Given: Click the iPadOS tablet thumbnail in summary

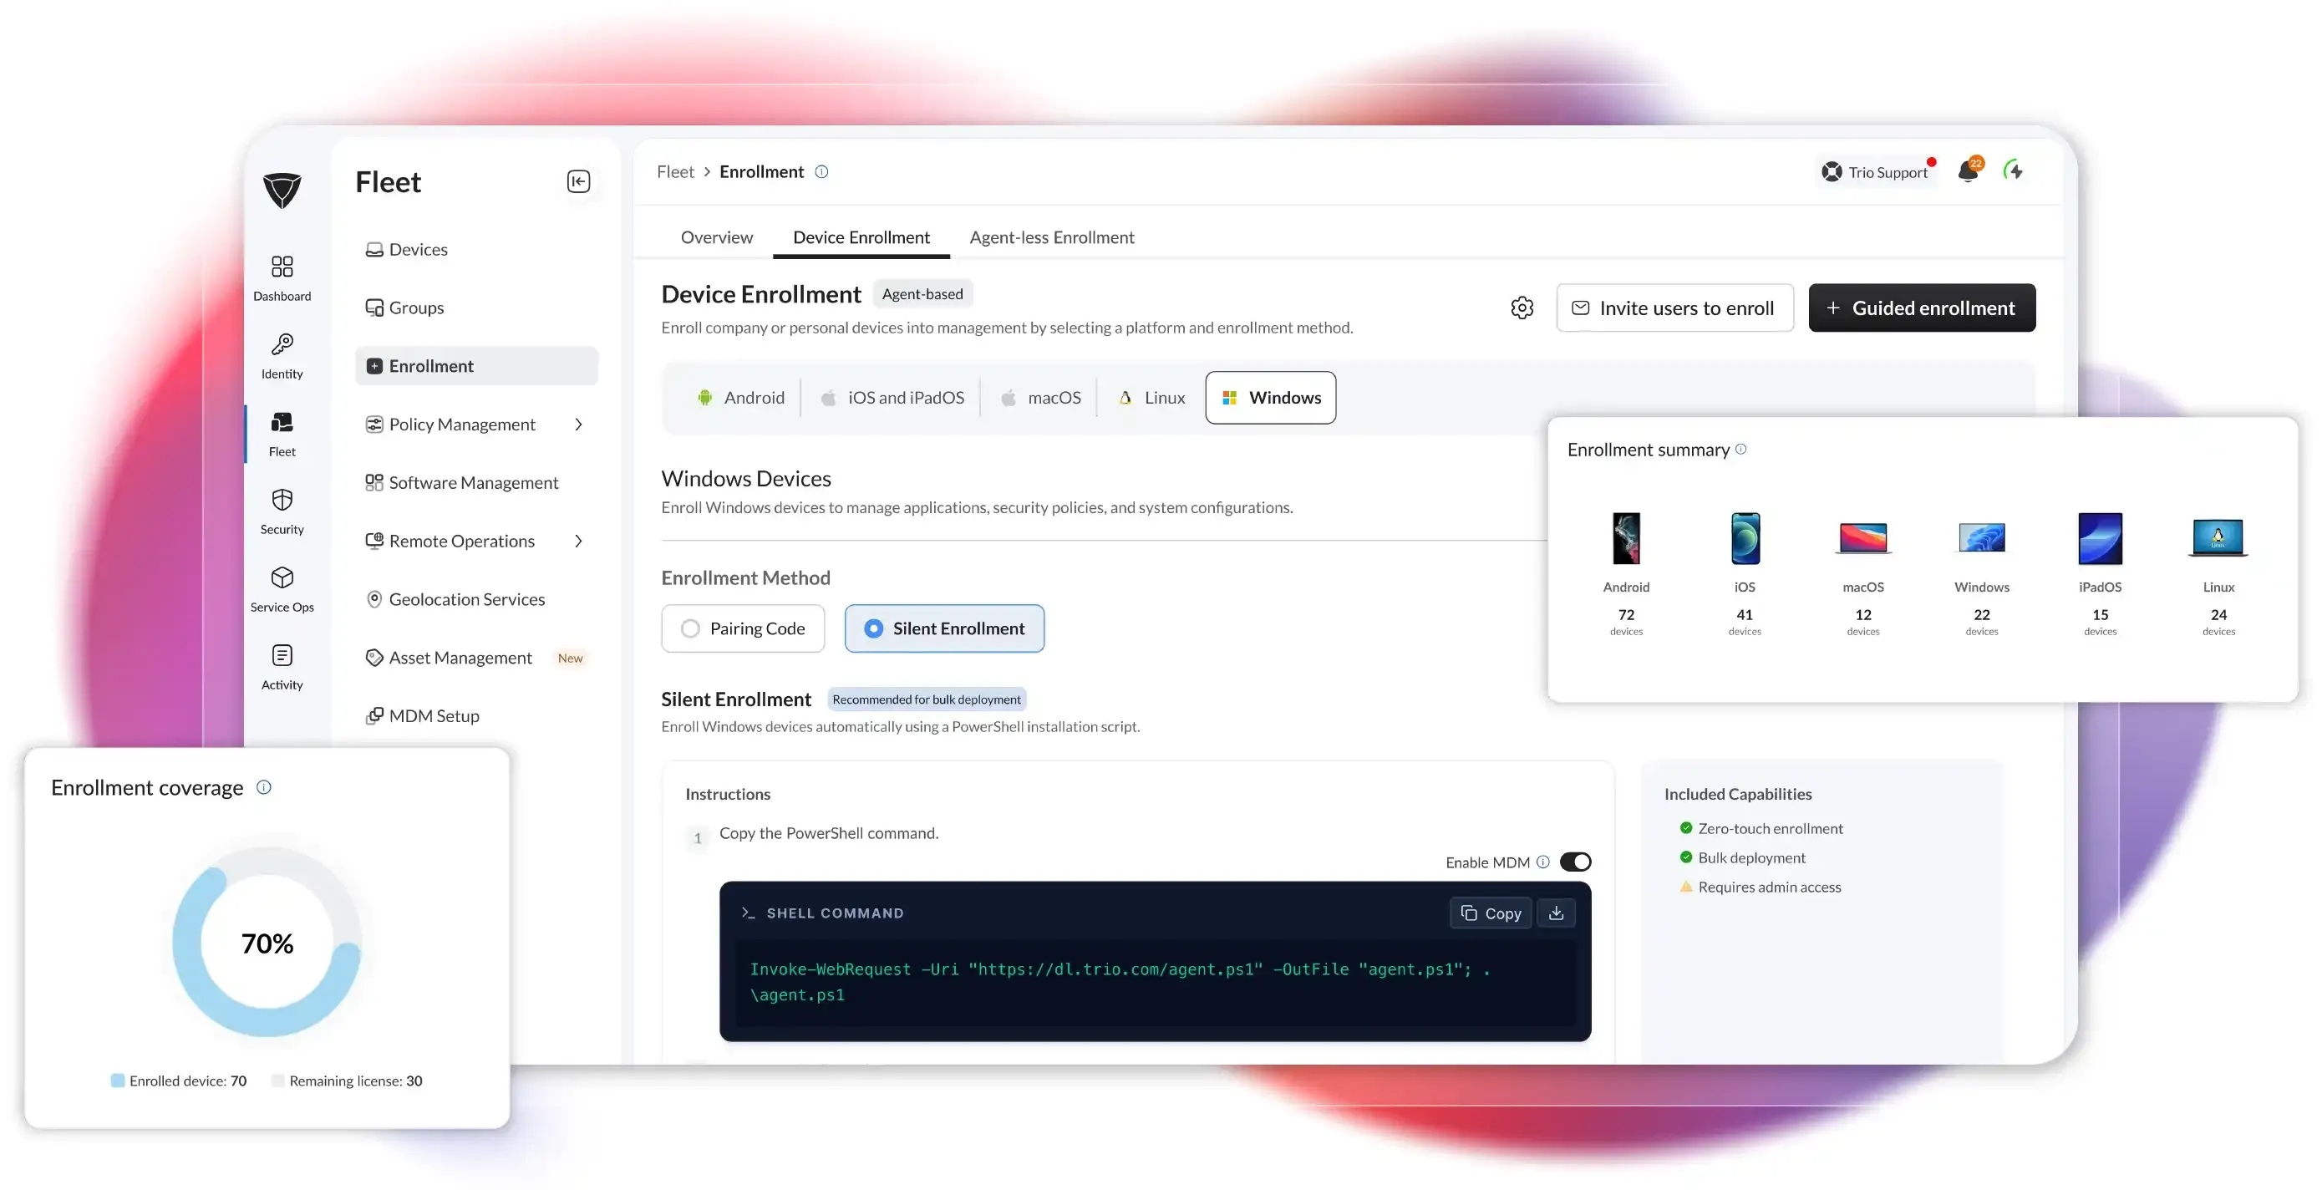Looking at the screenshot, I should point(2101,538).
